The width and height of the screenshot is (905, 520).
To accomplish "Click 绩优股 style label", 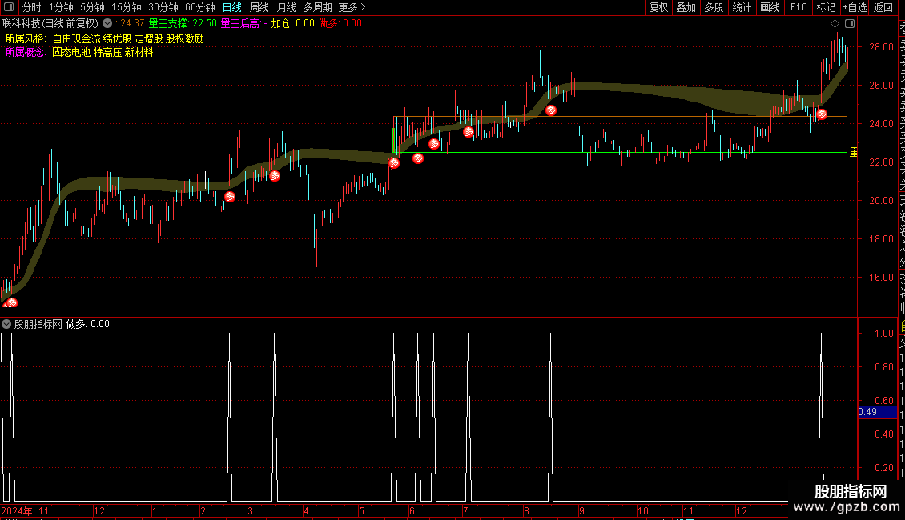I will coord(117,38).
